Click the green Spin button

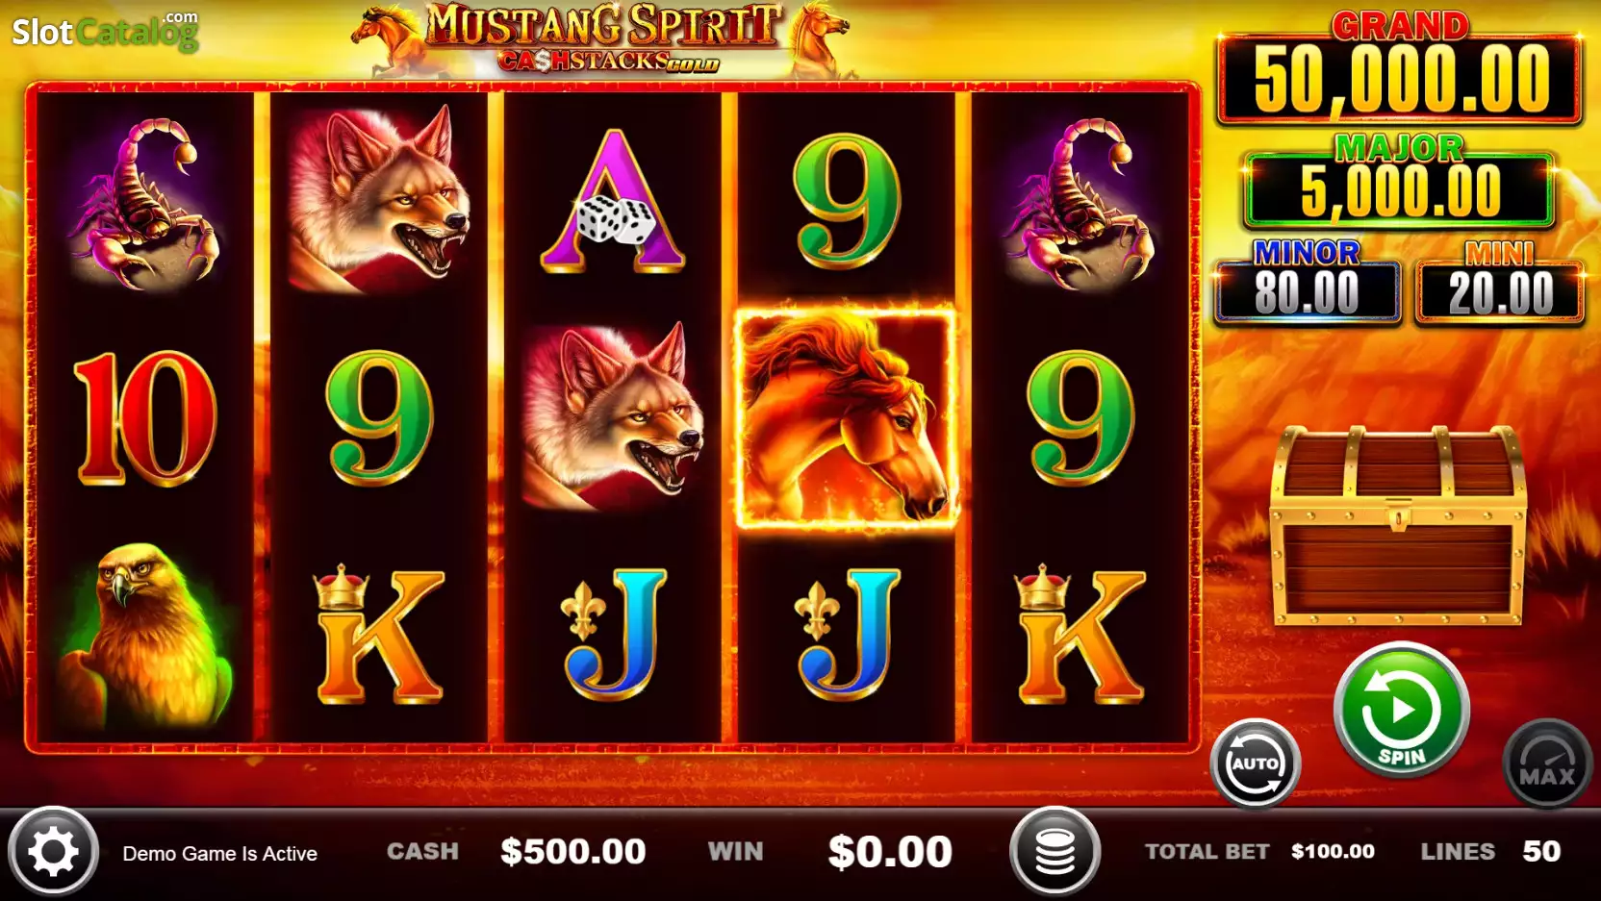pyautogui.click(x=1401, y=711)
